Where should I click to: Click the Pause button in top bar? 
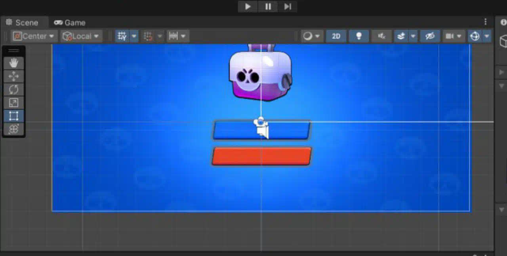coord(268,6)
